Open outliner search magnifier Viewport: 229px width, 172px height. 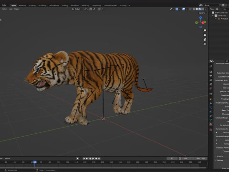point(225,9)
